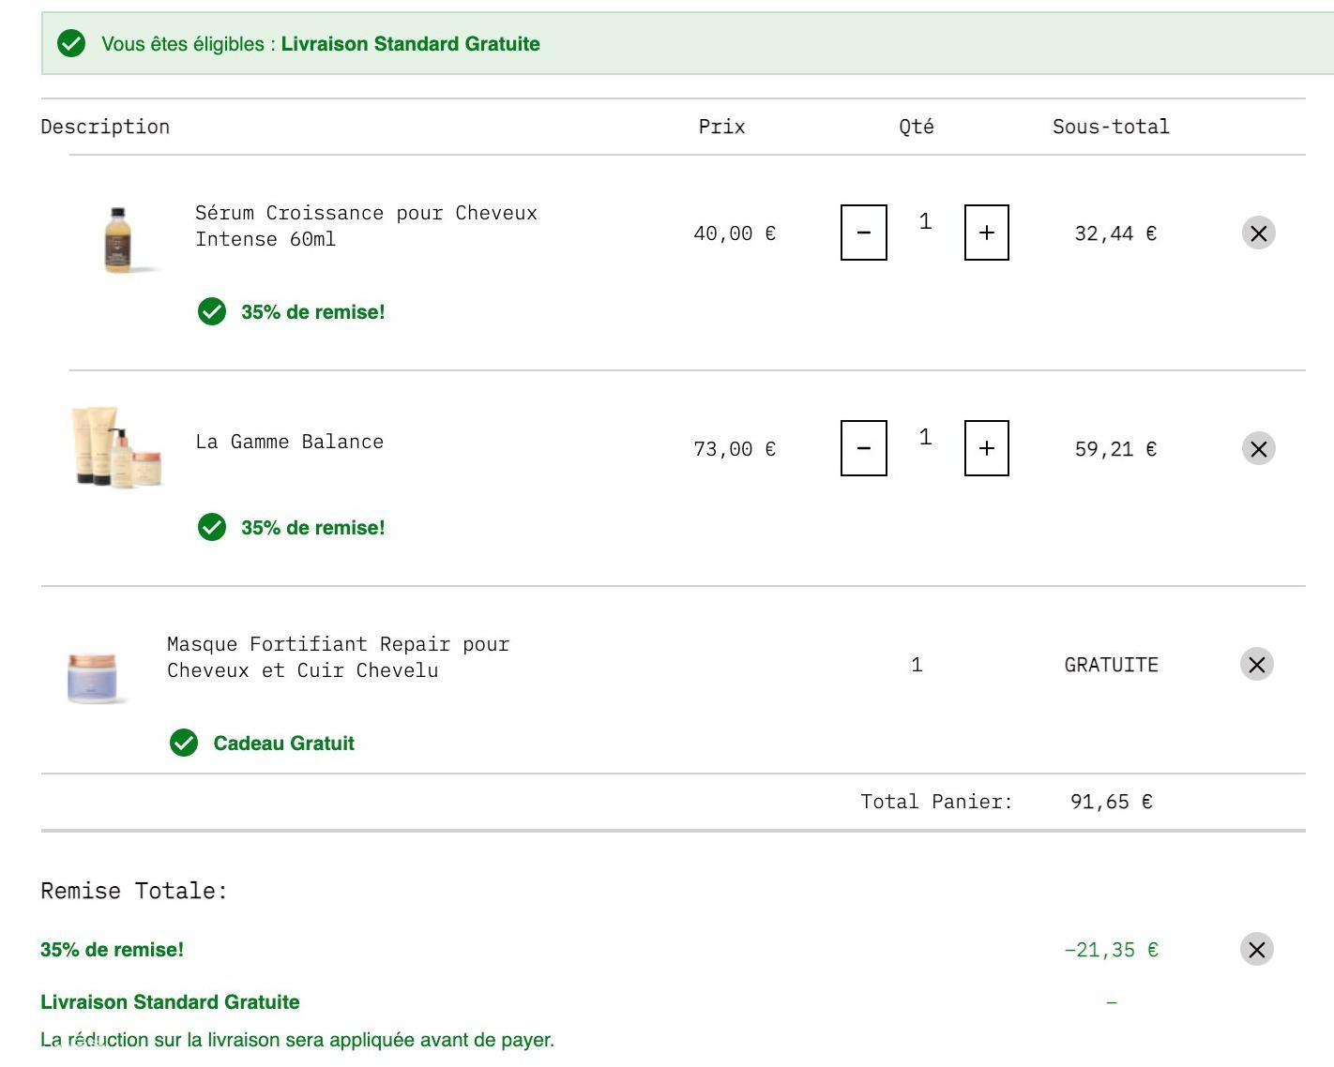Open Sérum Croissance pour Cheveux Intense link
The height and width of the screenshot is (1067, 1334).
tap(366, 226)
